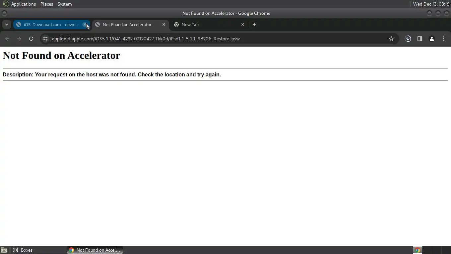This screenshot has width=451, height=254.
Task: Close the iOS-Download.com tab
Action: pos(85,24)
